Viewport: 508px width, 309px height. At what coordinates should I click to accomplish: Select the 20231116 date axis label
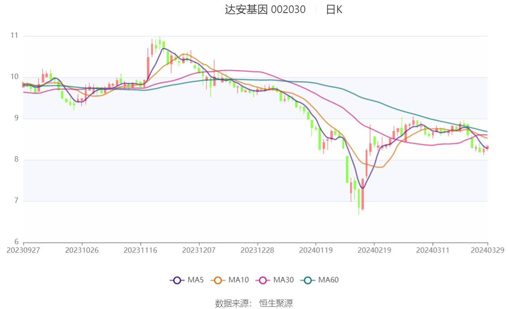pos(140,250)
